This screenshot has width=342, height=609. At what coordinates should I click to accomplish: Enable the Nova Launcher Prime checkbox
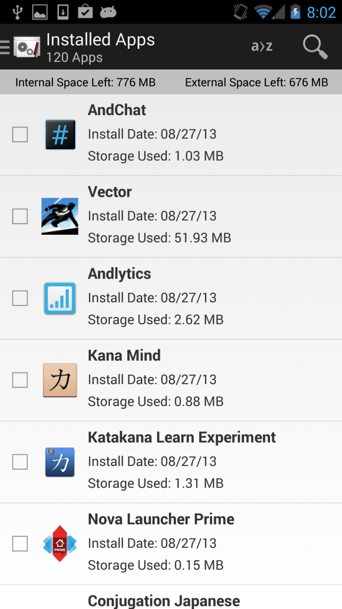[x=20, y=544]
